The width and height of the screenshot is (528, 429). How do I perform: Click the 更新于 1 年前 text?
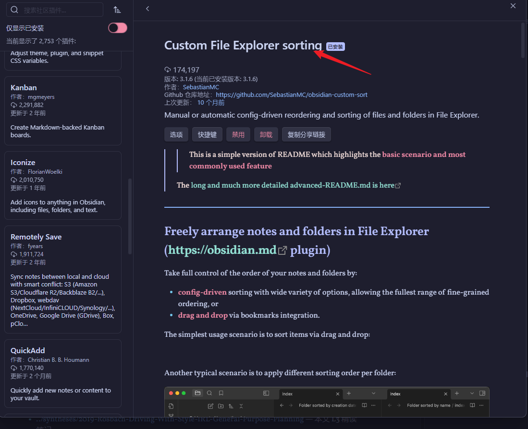(28, 188)
